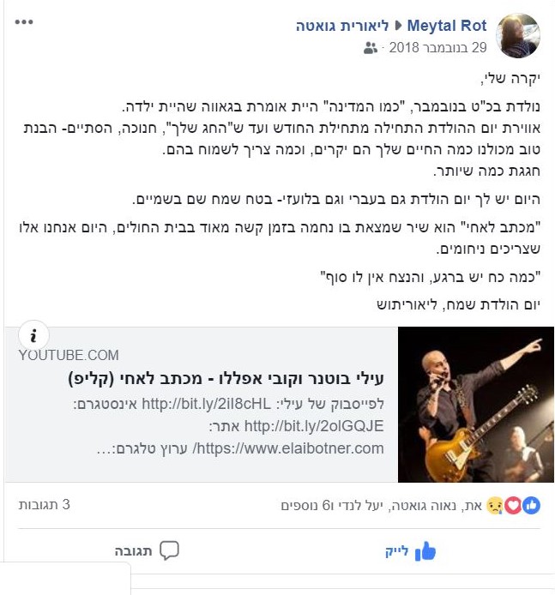Click the לייק like button text

pyautogui.click(x=396, y=551)
